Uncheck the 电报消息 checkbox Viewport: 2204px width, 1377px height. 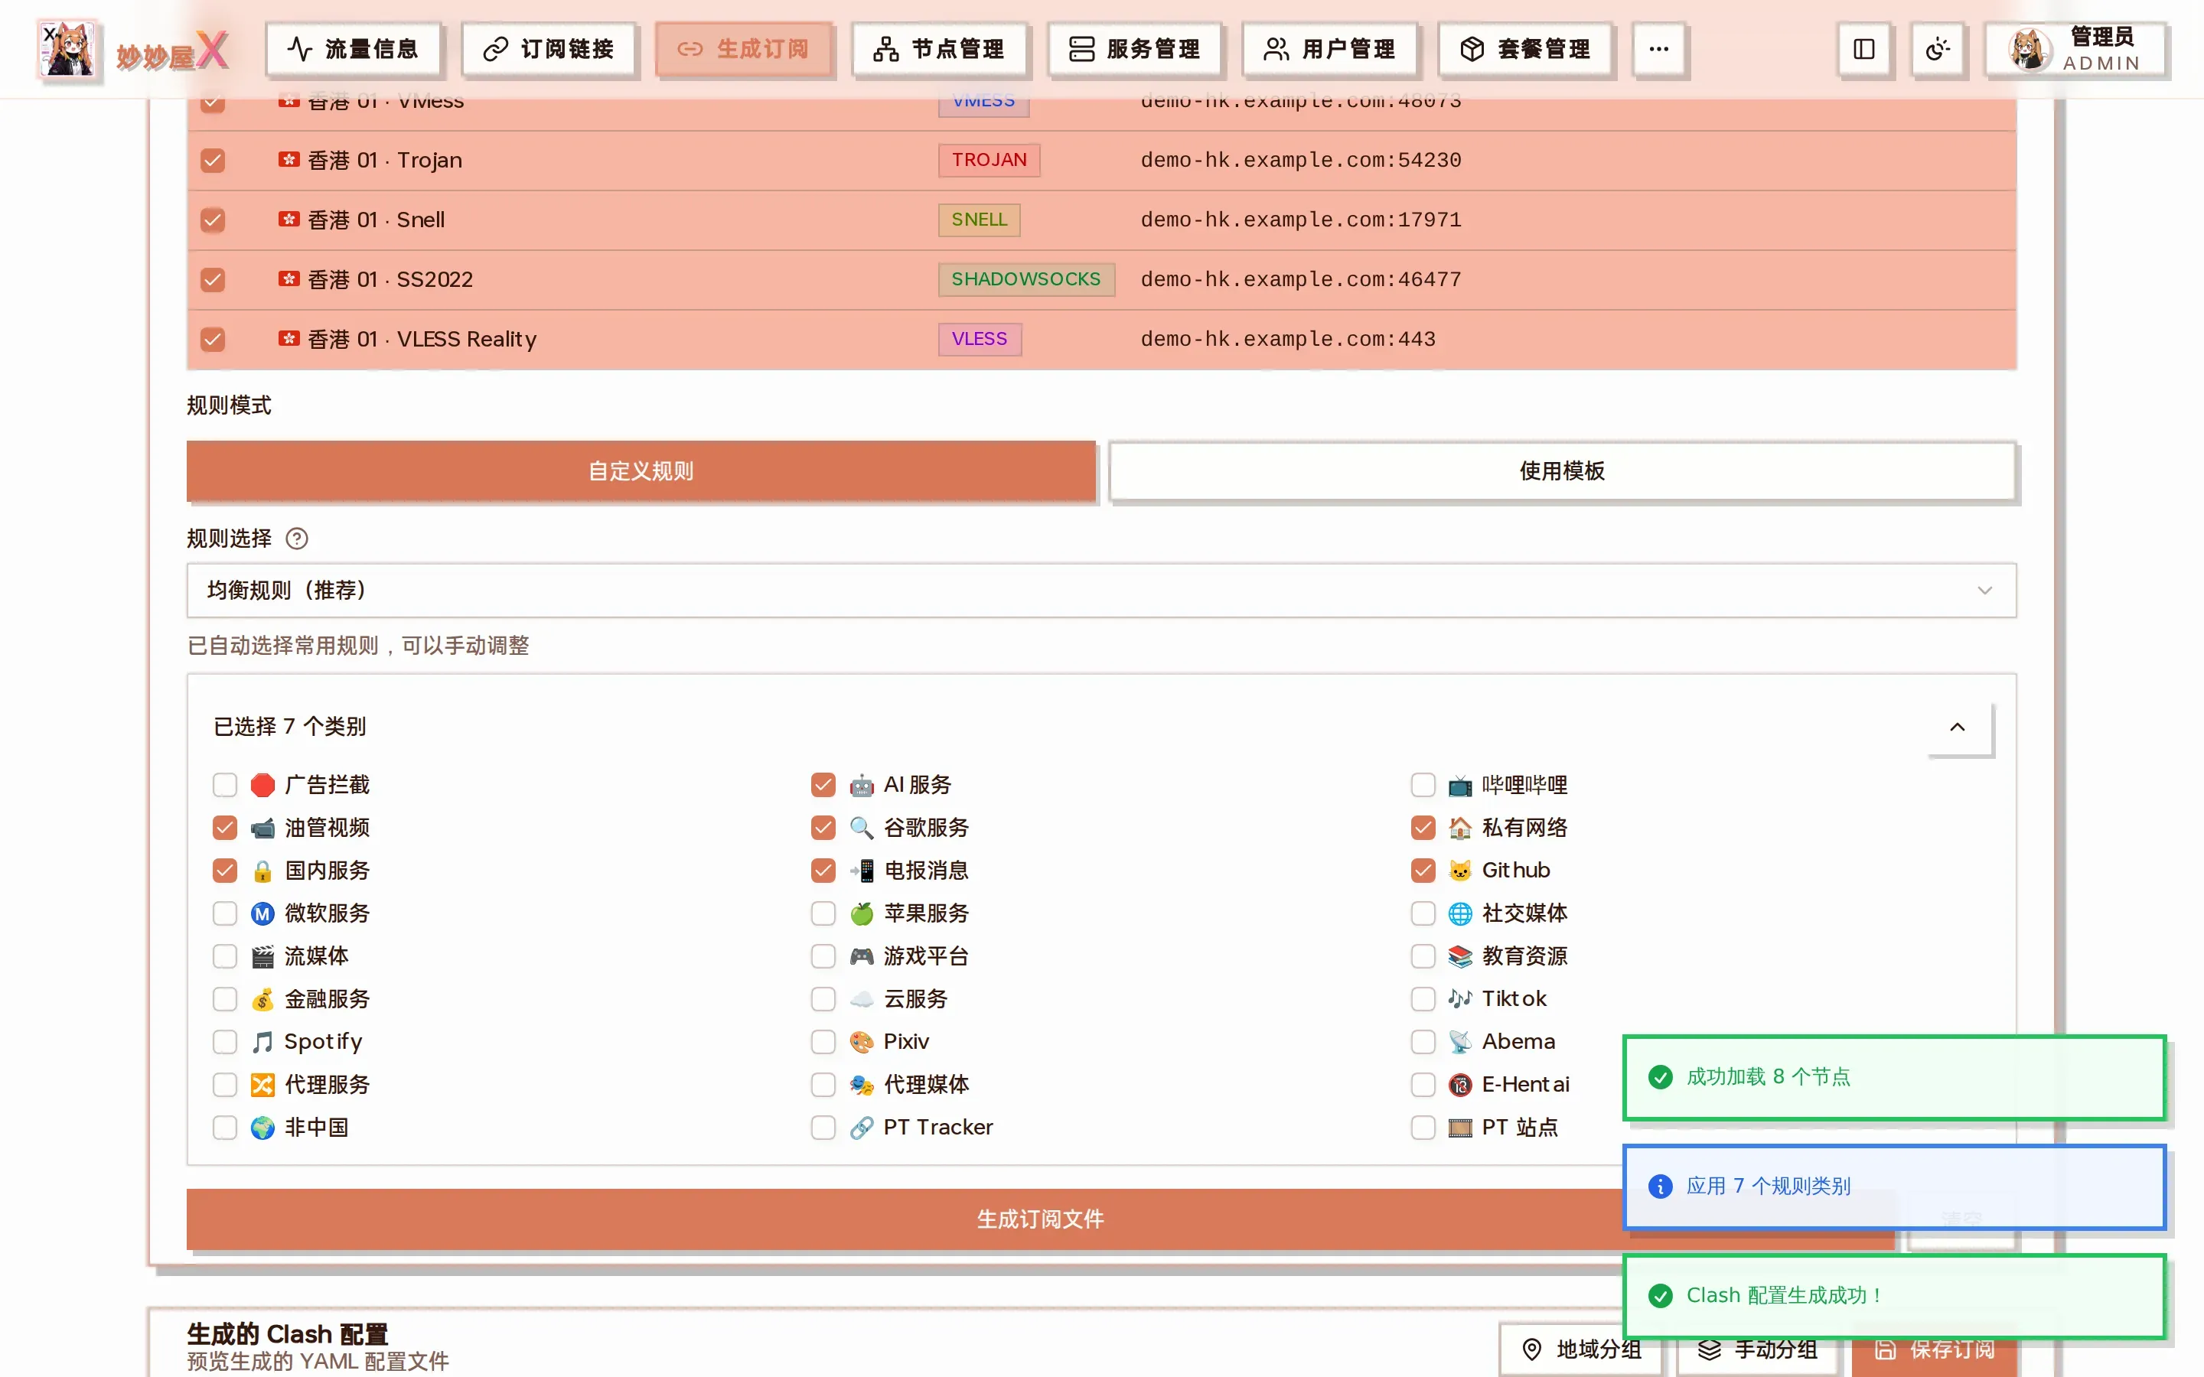[x=823, y=870]
